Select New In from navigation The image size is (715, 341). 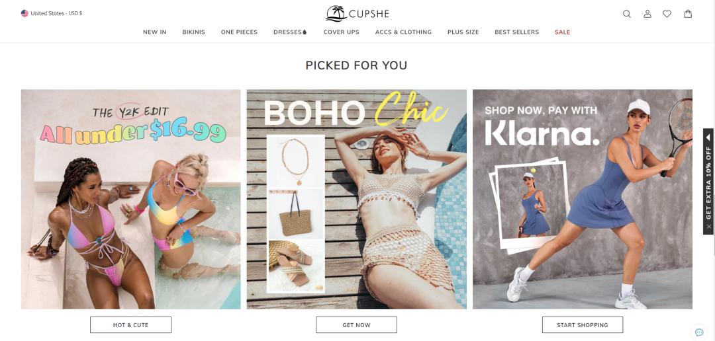tap(154, 32)
